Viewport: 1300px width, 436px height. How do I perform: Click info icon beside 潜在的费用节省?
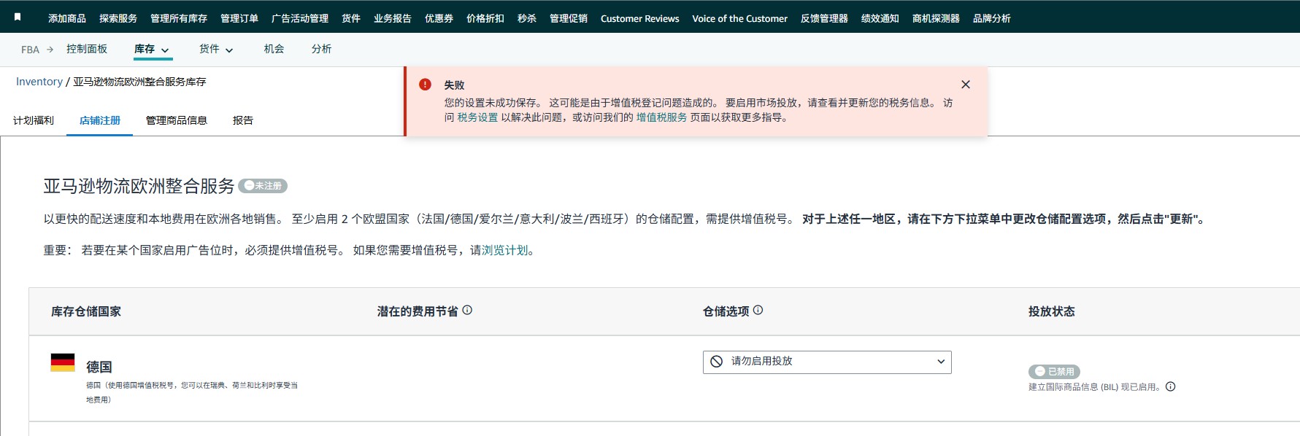pos(467,310)
